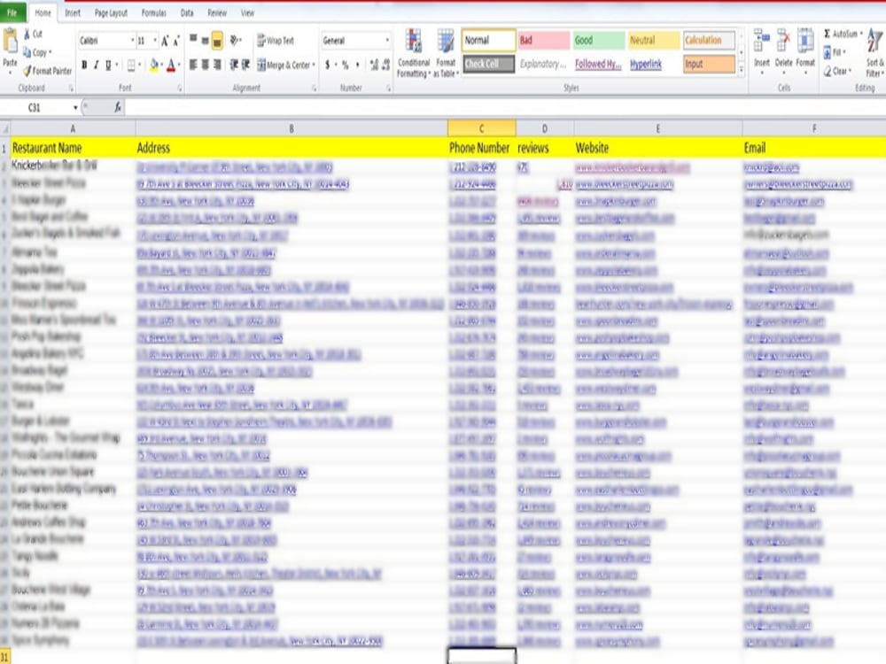Open the General number format dropdown
The image size is (886, 664).
coord(387,41)
